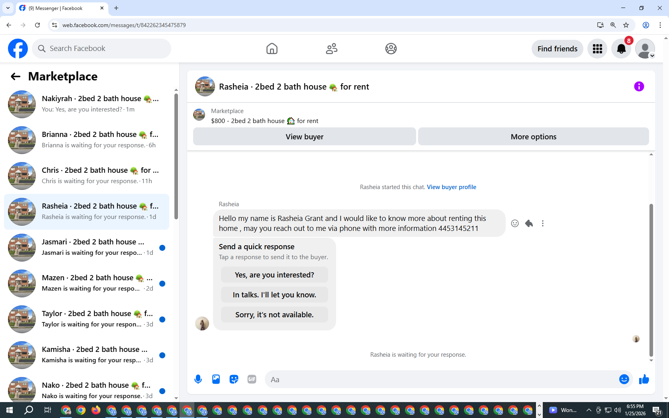Bookmark this page with the star

pos(626,25)
